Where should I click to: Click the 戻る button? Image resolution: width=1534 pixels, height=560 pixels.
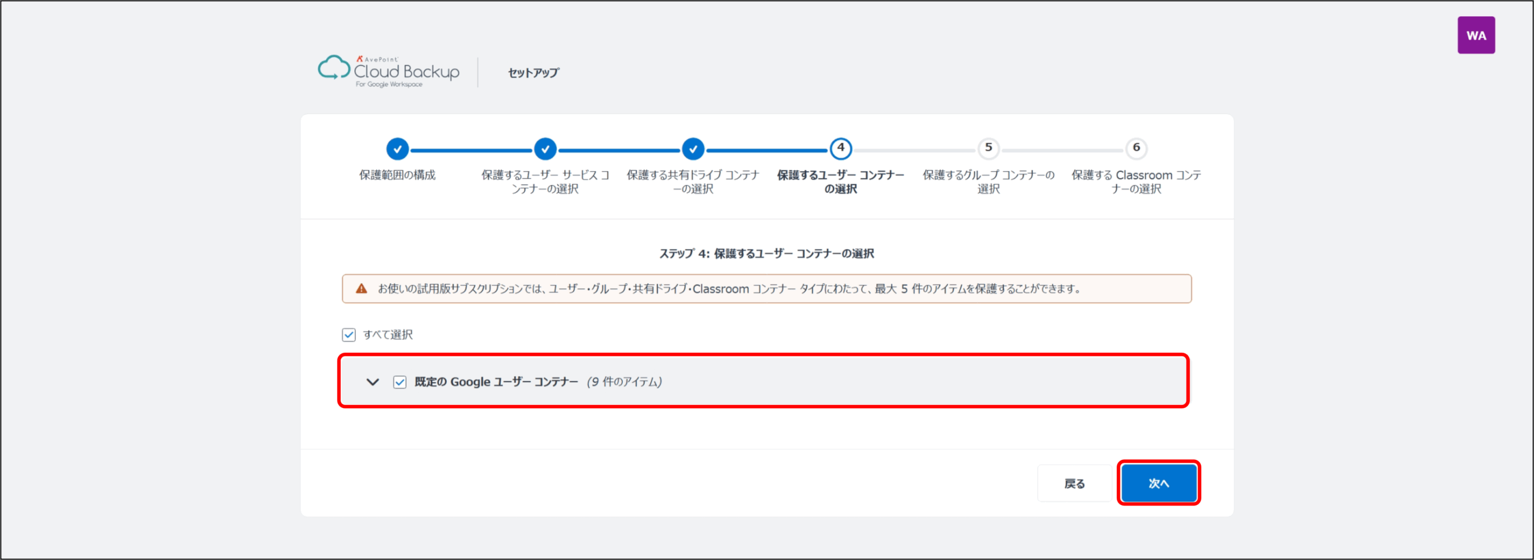[x=1074, y=483]
